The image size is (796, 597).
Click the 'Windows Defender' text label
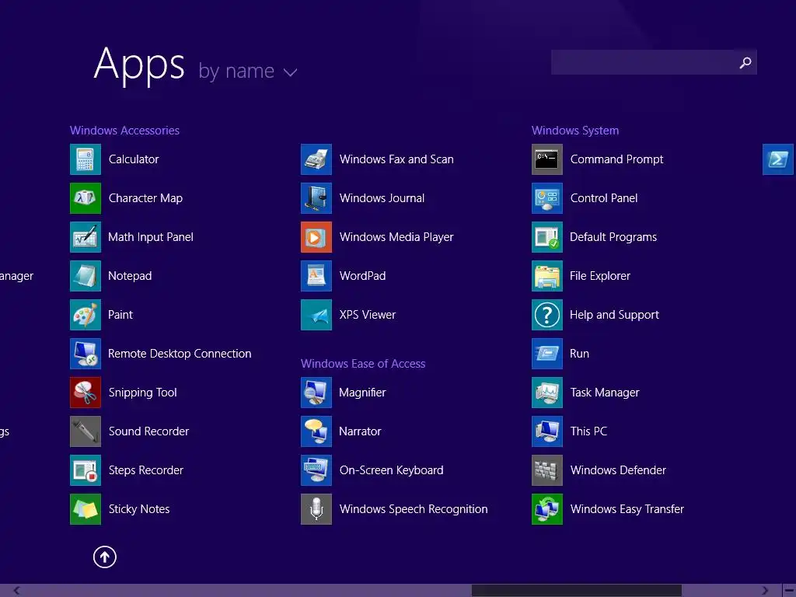click(618, 470)
